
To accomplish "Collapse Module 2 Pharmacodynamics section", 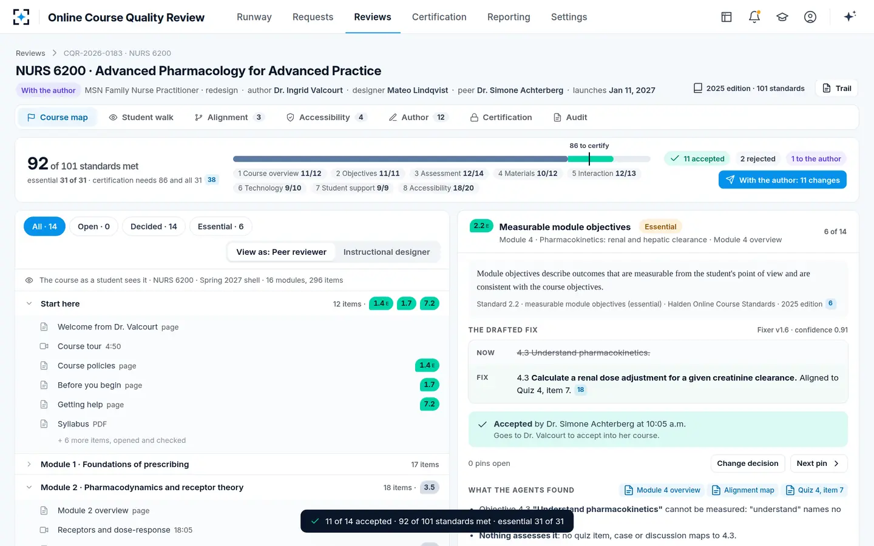I will click(29, 487).
